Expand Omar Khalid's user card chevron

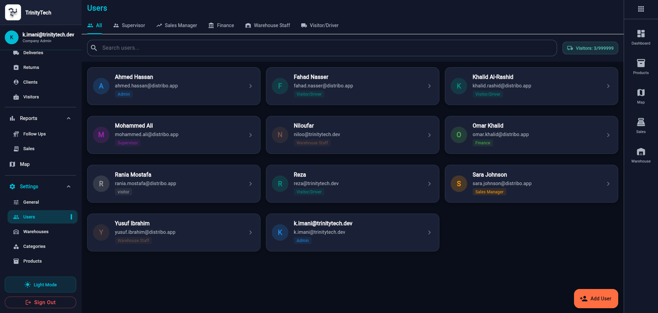[608, 135]
